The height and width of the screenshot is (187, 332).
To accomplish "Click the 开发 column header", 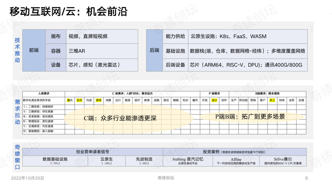I will click(205, 100).
